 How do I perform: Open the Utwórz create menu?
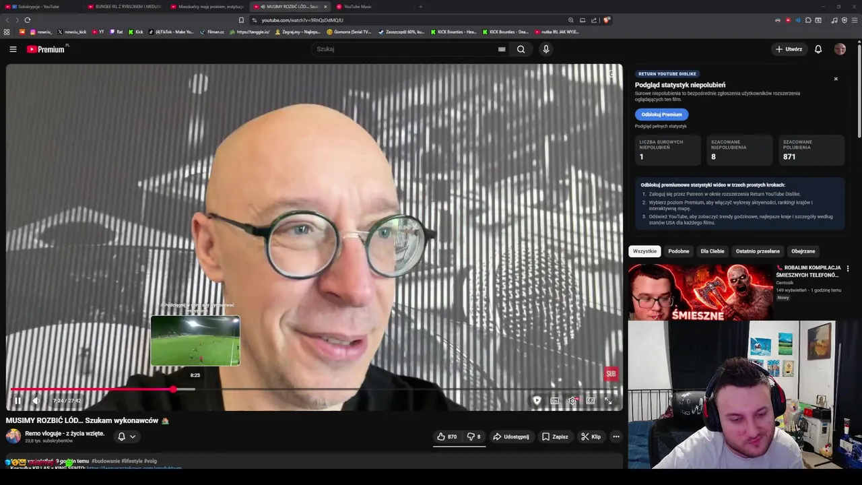tap(789, 49)
